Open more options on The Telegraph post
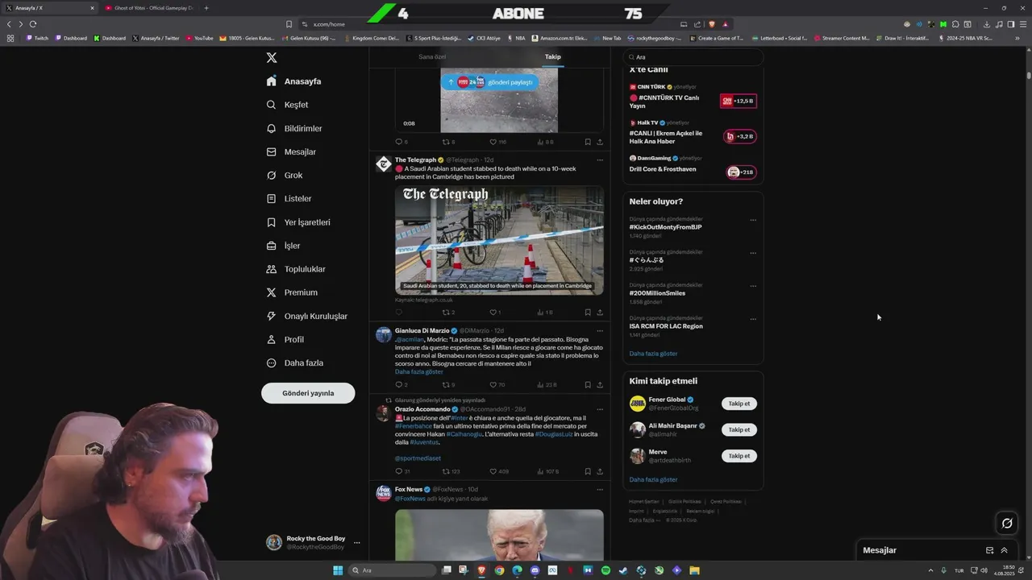 (600, 159)
